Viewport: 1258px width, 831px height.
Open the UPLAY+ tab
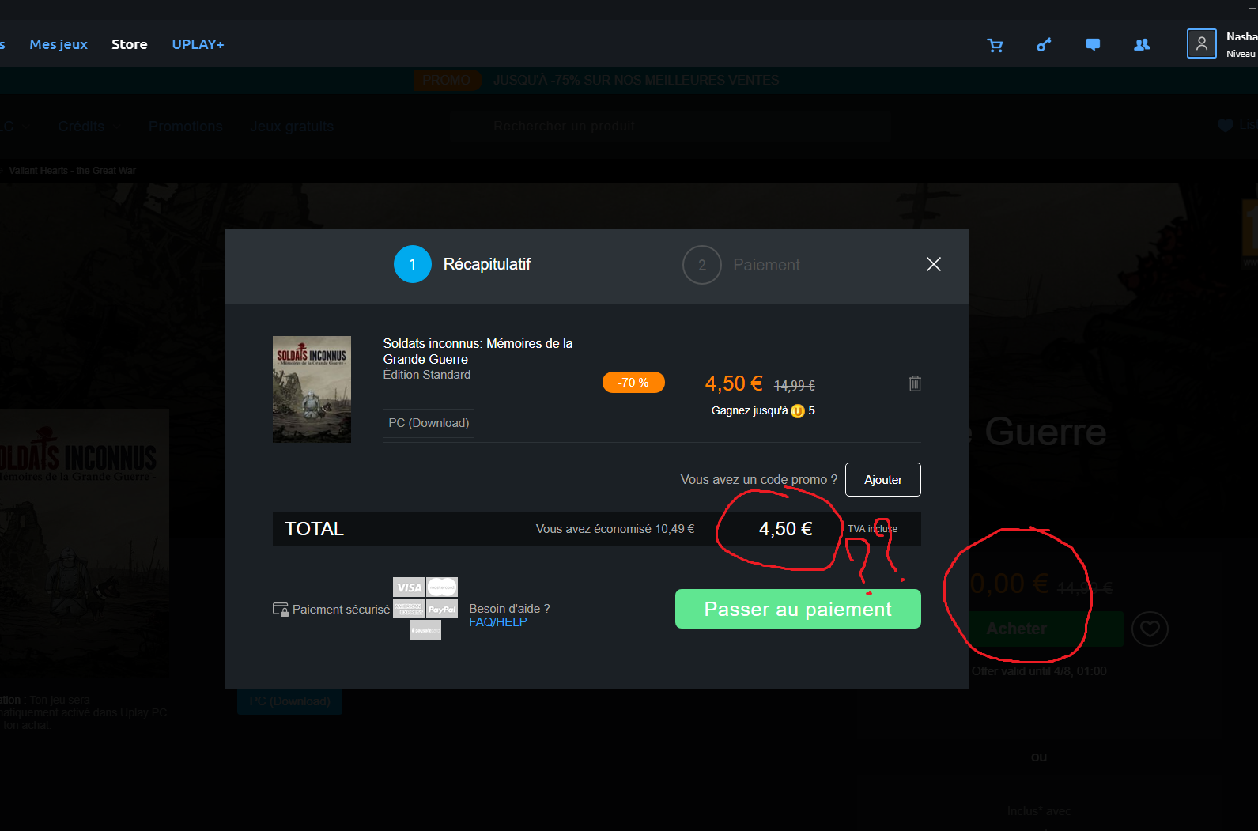[198, 44]
